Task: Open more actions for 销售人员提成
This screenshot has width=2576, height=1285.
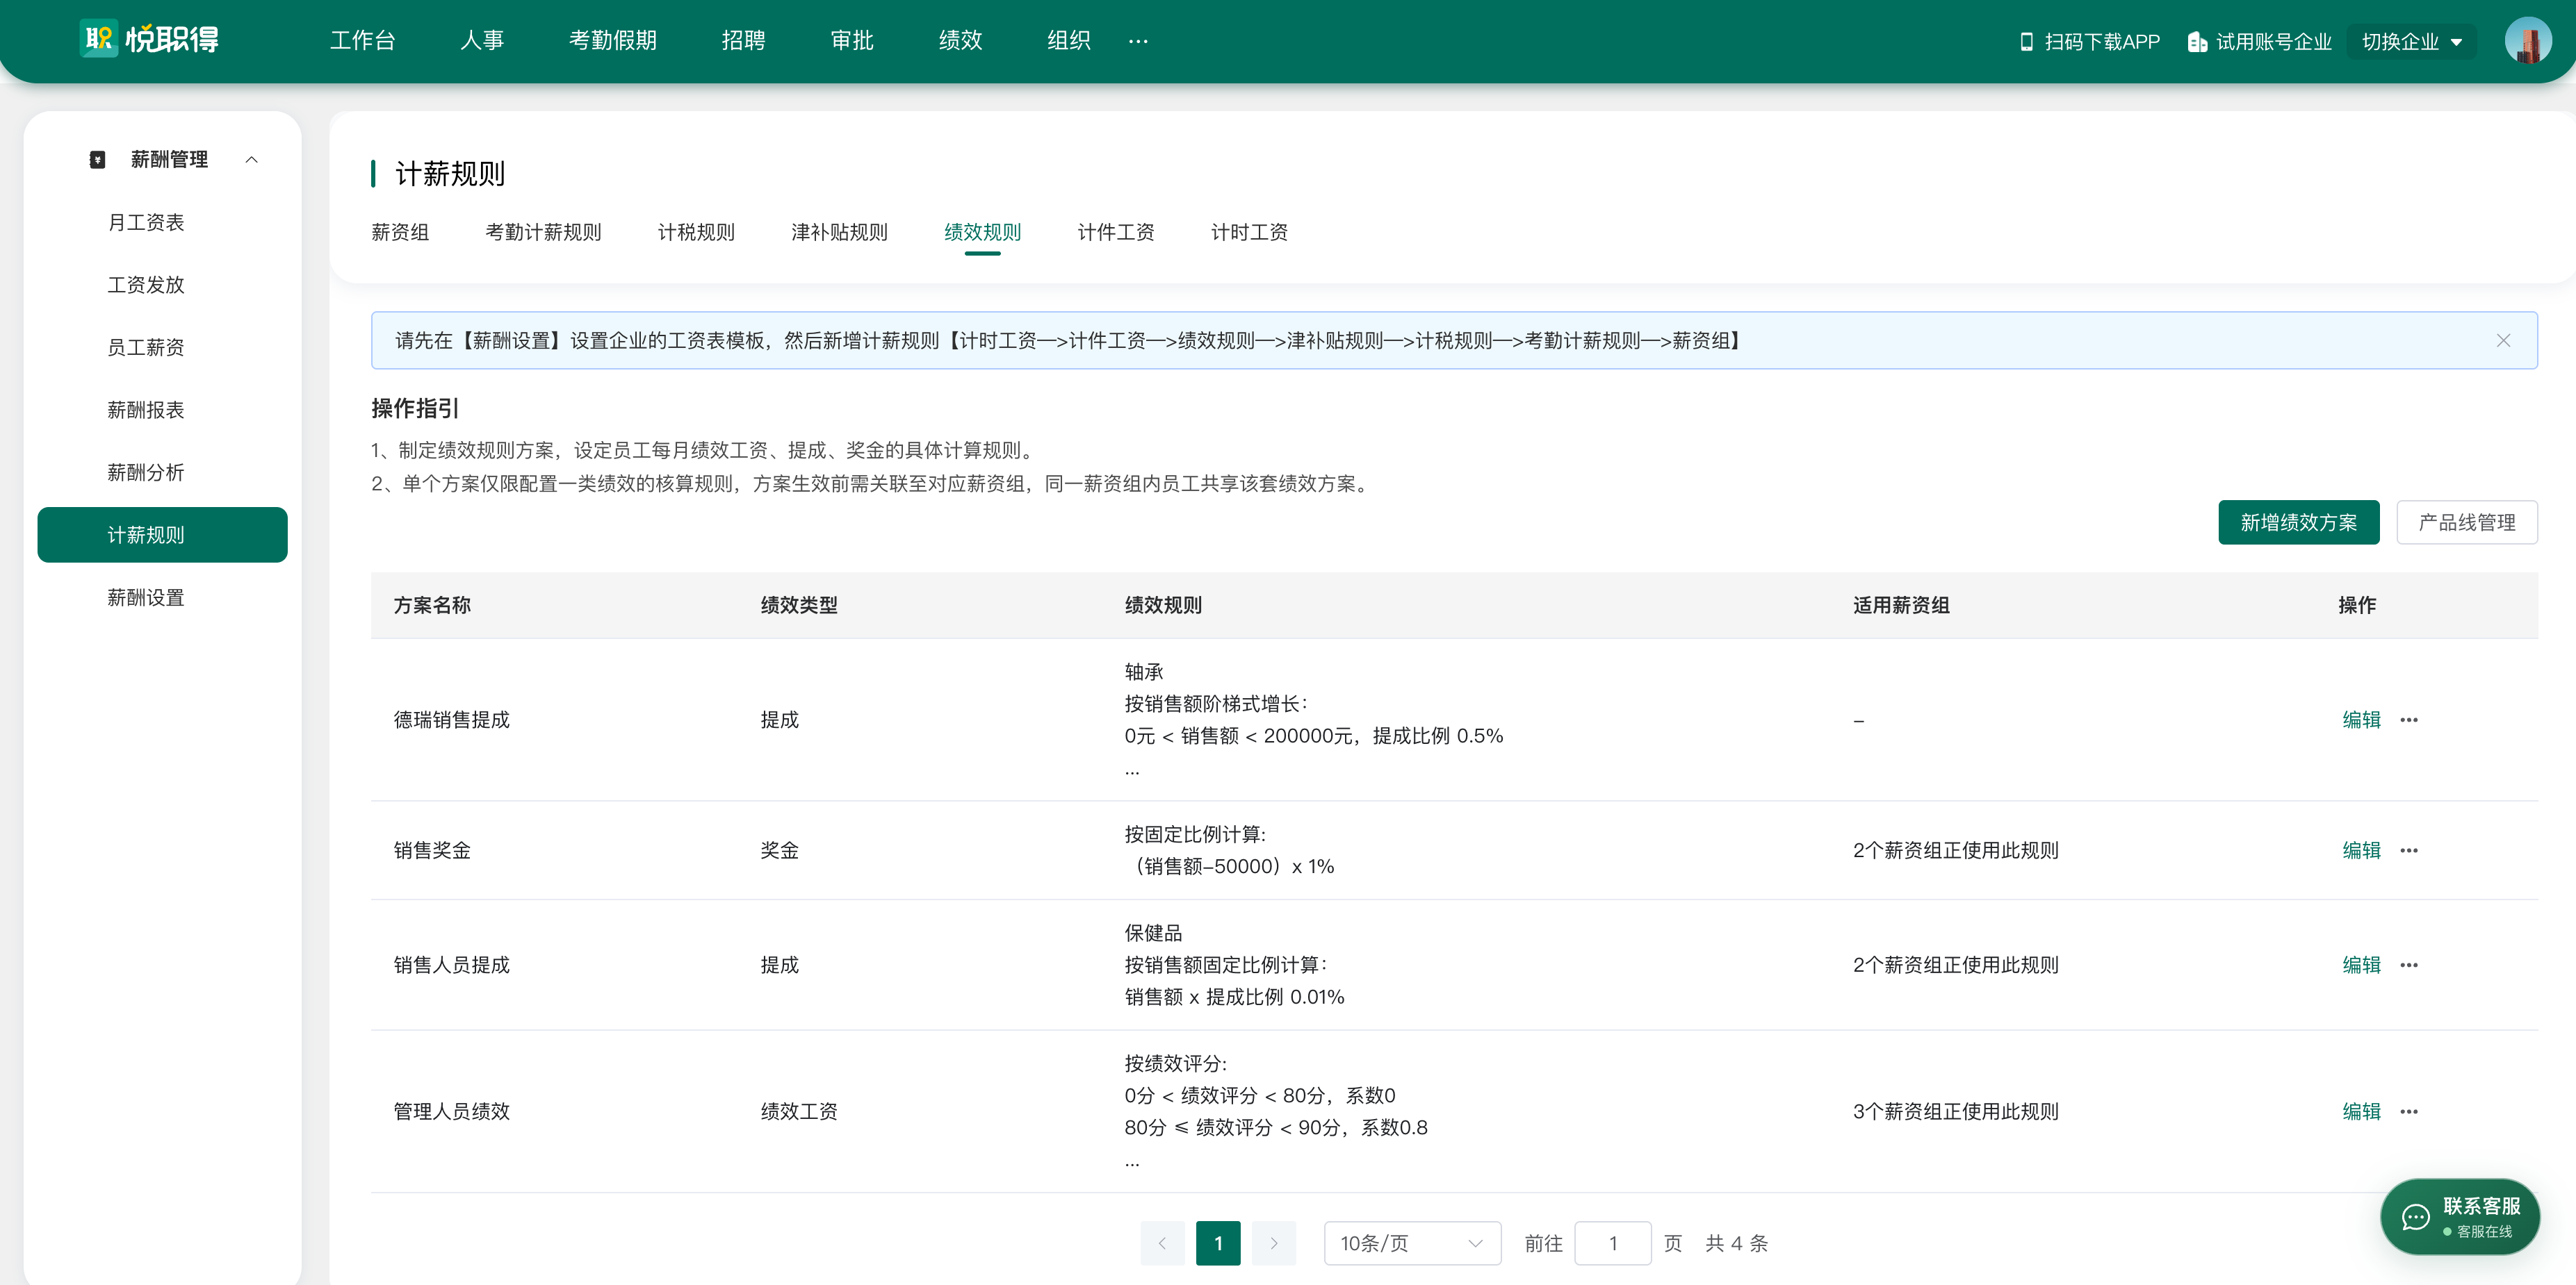Action: coord(2409,965)
